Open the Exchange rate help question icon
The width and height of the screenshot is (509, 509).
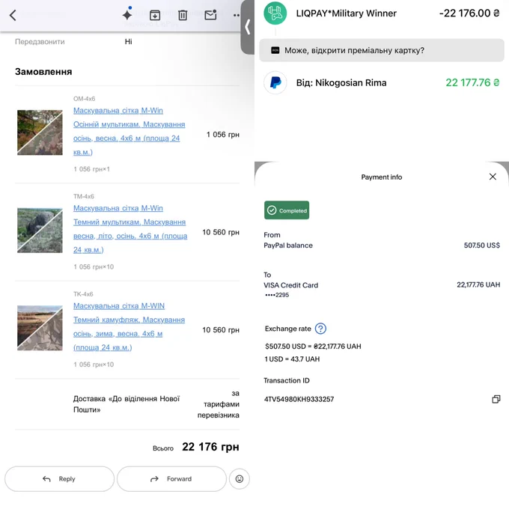coord(320,329)
